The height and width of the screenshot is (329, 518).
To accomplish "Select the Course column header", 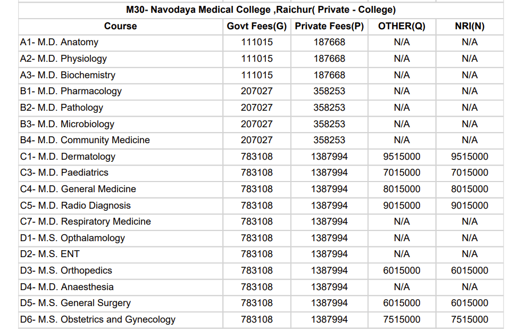I will (x=120, y=26).
